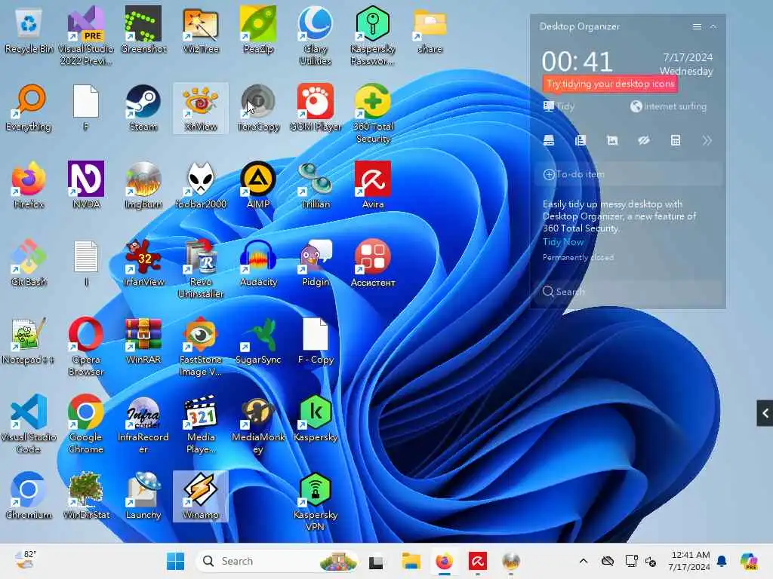Select the Git Bash desktop shortcut
This screenshot has height=579, width=773.
[x=29, y=263]
